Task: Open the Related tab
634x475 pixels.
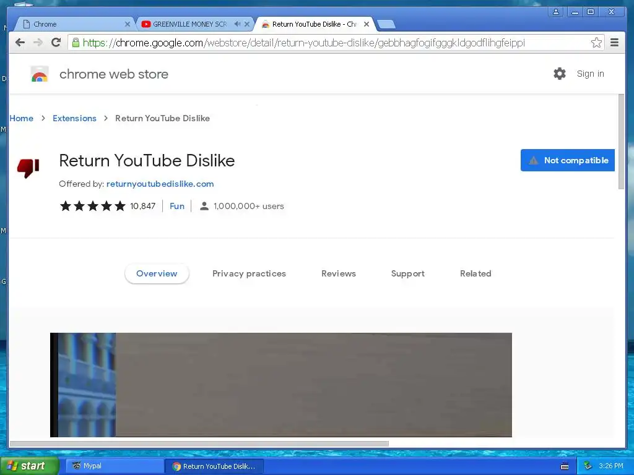Action: (475, 273)
